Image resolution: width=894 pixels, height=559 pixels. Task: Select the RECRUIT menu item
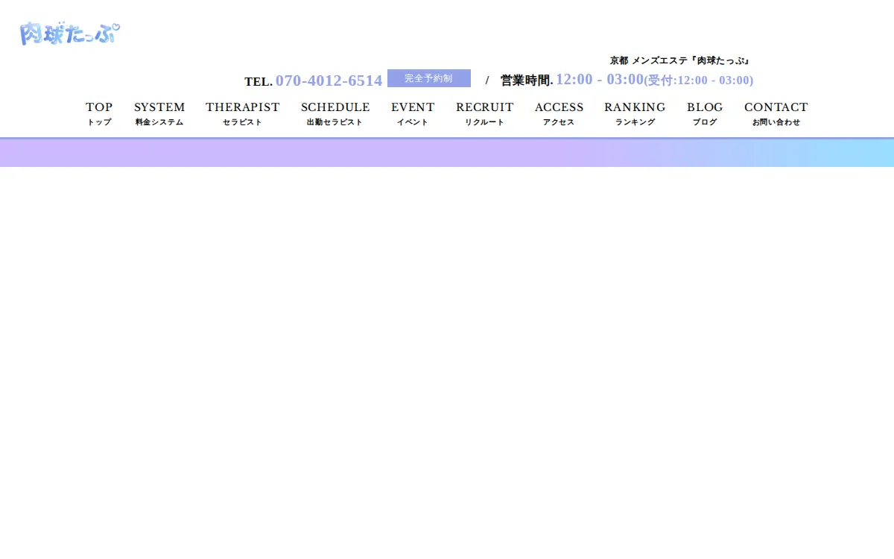click(x=485, y=113)
